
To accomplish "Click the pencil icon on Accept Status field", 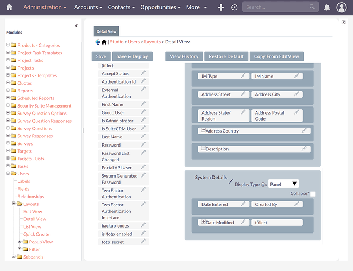I will pos(143,73).
